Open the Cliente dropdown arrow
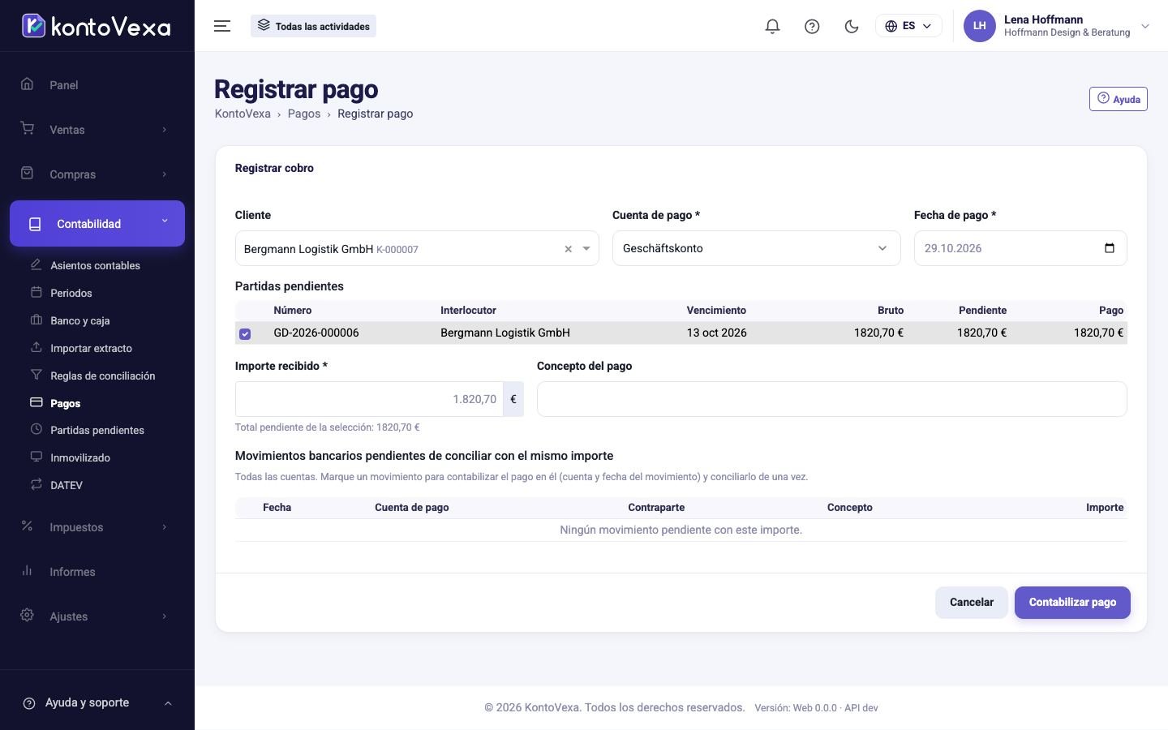Viewport: 1168px width, 730px height. pos(586,249)
